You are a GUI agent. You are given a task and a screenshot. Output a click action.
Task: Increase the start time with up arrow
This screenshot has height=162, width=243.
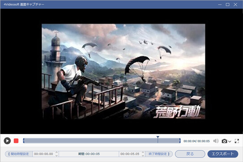tap(57, 153)
